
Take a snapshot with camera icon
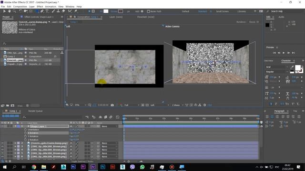pyautogui.click(x=112, y=105)
